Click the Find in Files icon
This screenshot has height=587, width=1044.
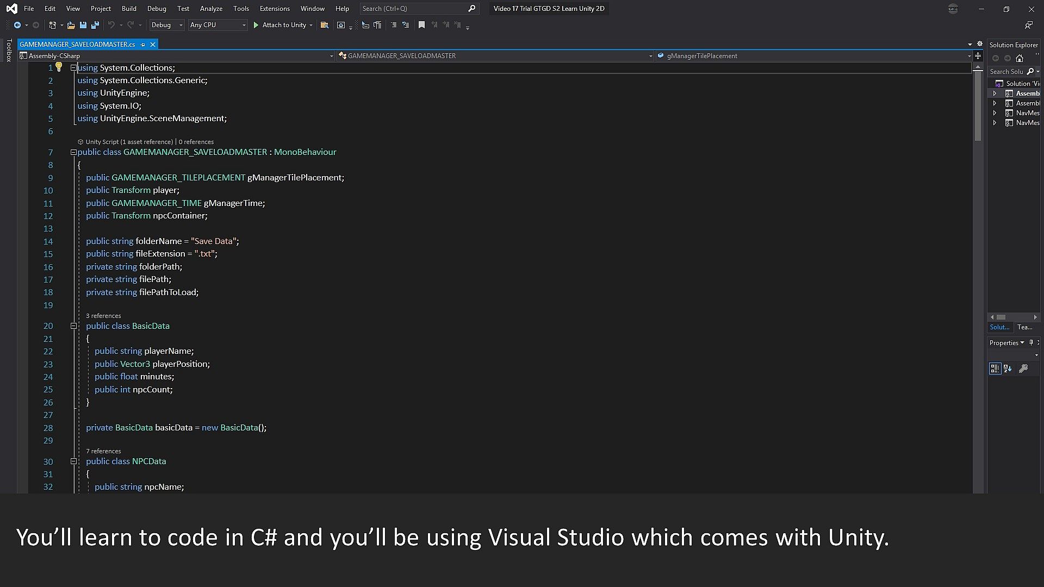point(325,25)
